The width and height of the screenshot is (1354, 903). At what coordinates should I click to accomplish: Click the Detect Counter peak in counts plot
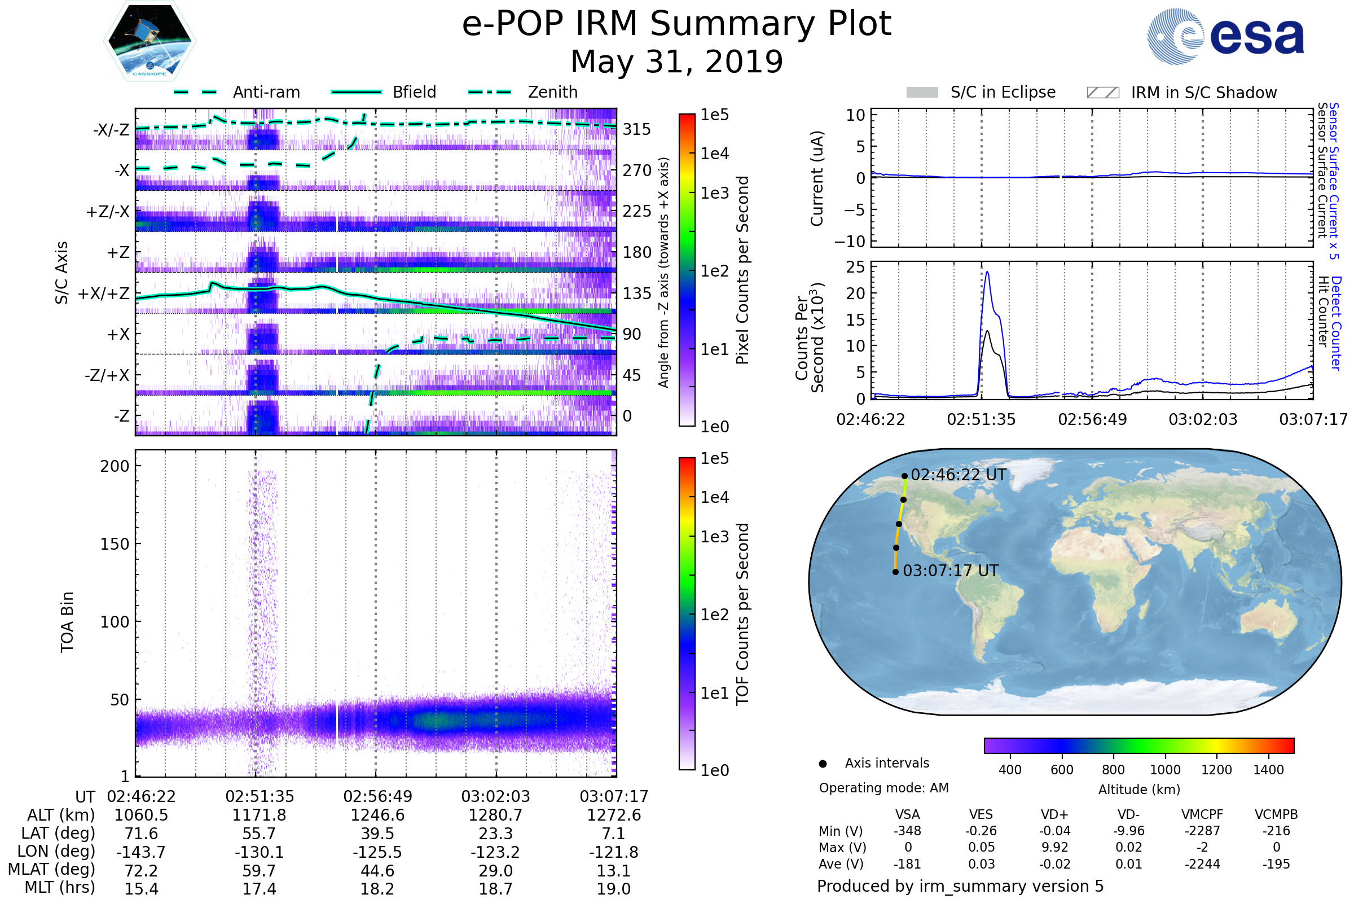tap(987, 273)
